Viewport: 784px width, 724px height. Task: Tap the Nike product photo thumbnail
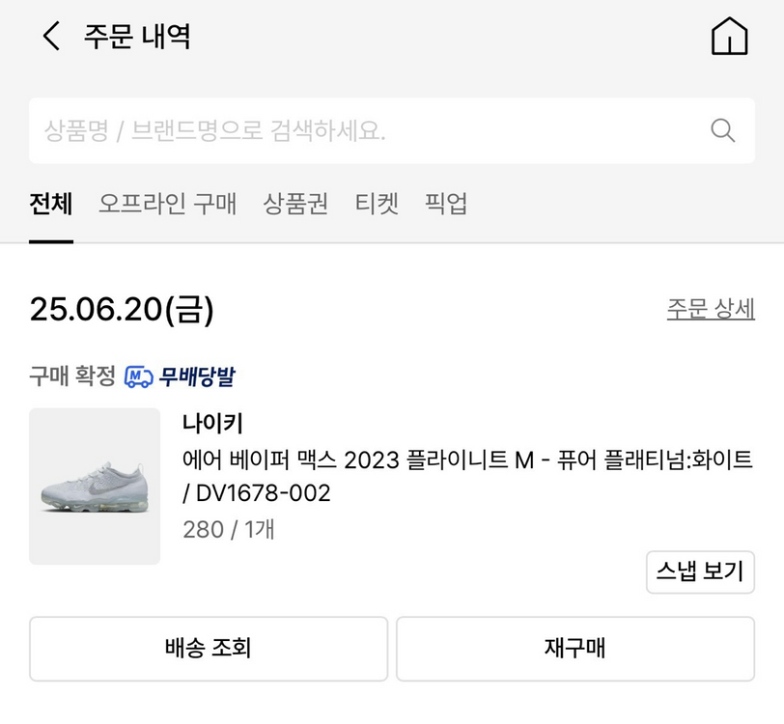tap(94, 484)
